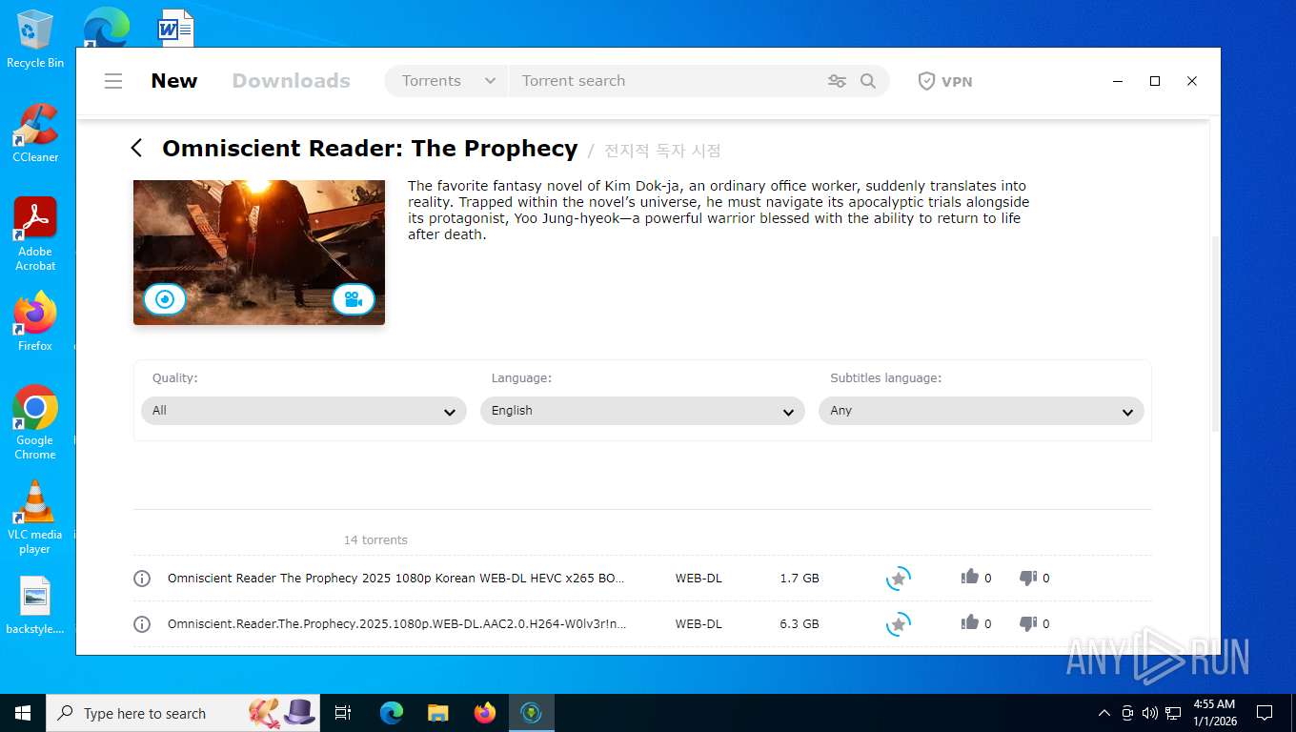The height and width of the screenshot is (732, 1296).
Task: Click the Omniscient Reader: The Prophecy title
Action: pos(370,149)
